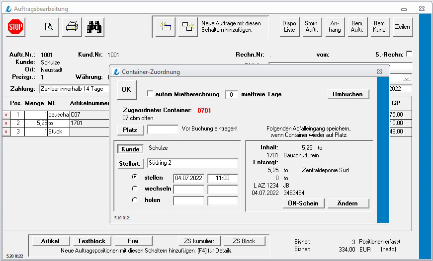Delete position 3 with red x
The width and height of the screenshot is (433, 261).
(6, 132)
